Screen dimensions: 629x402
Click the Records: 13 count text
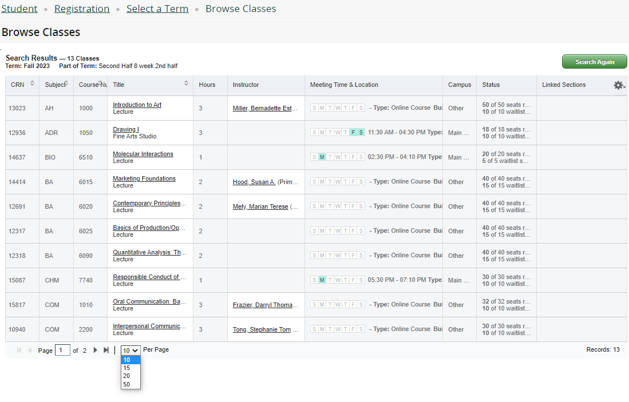click(x=603, y=350)
